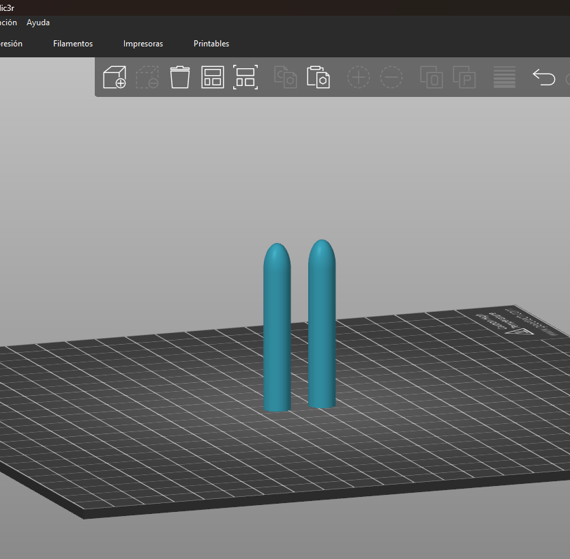Click the Copy icon in the toolbar
Screen dimensions: 570x559
click(x=286, y=77)
